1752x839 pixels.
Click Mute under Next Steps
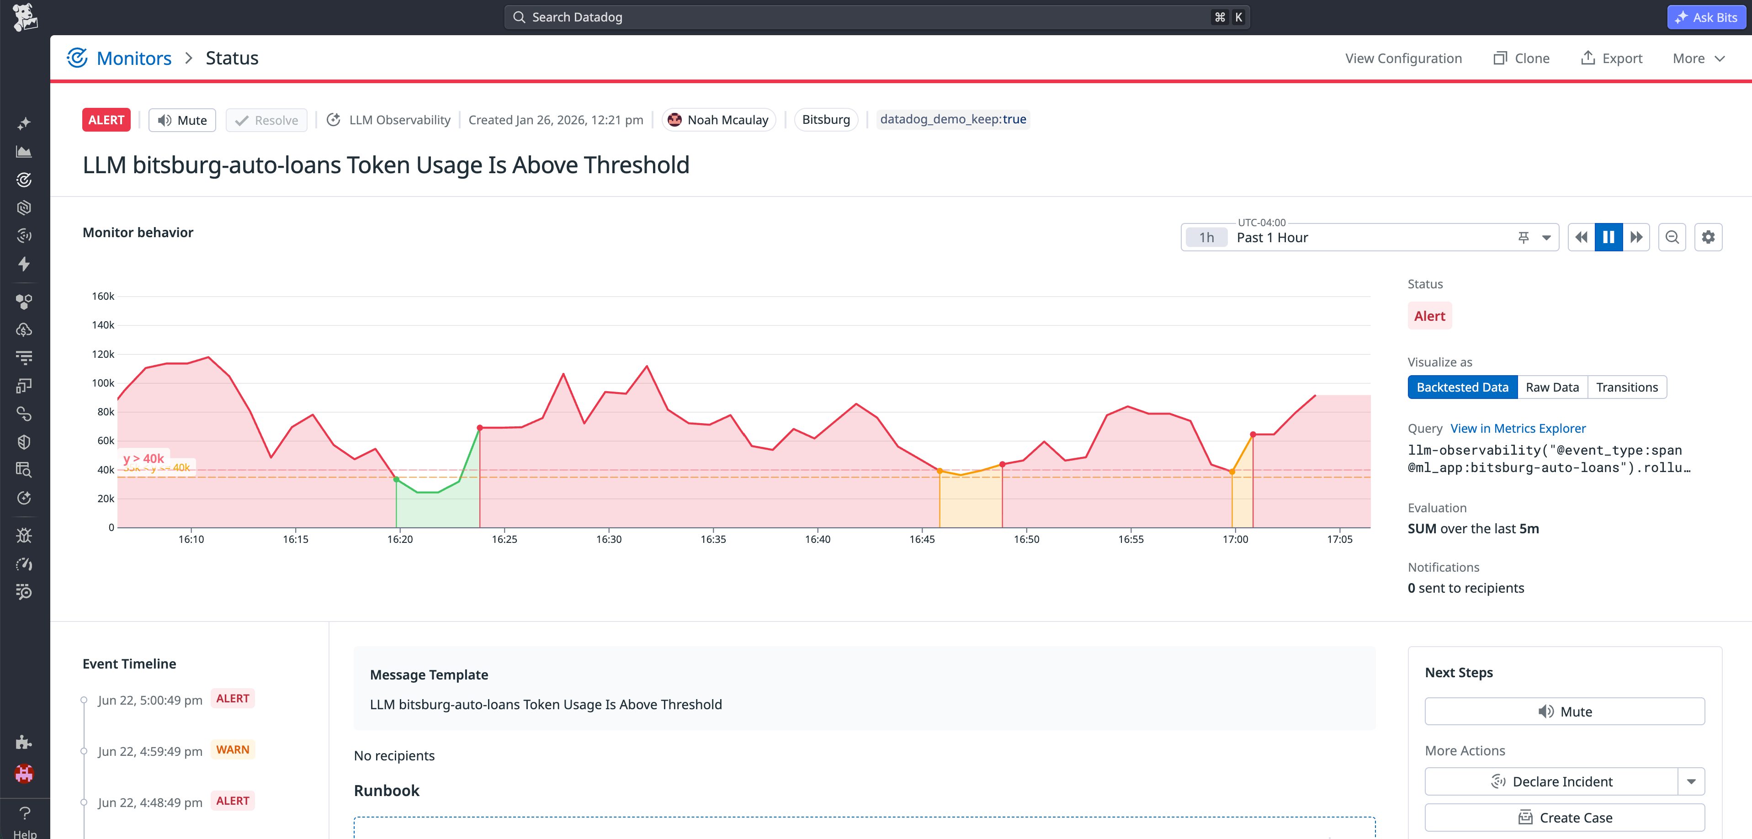point(1564,712)
